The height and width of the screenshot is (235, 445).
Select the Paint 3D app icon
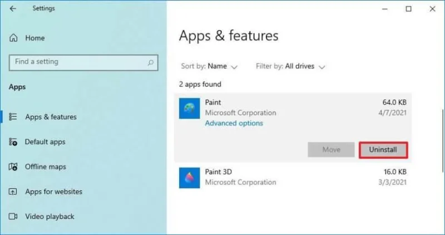coord(189,178)
